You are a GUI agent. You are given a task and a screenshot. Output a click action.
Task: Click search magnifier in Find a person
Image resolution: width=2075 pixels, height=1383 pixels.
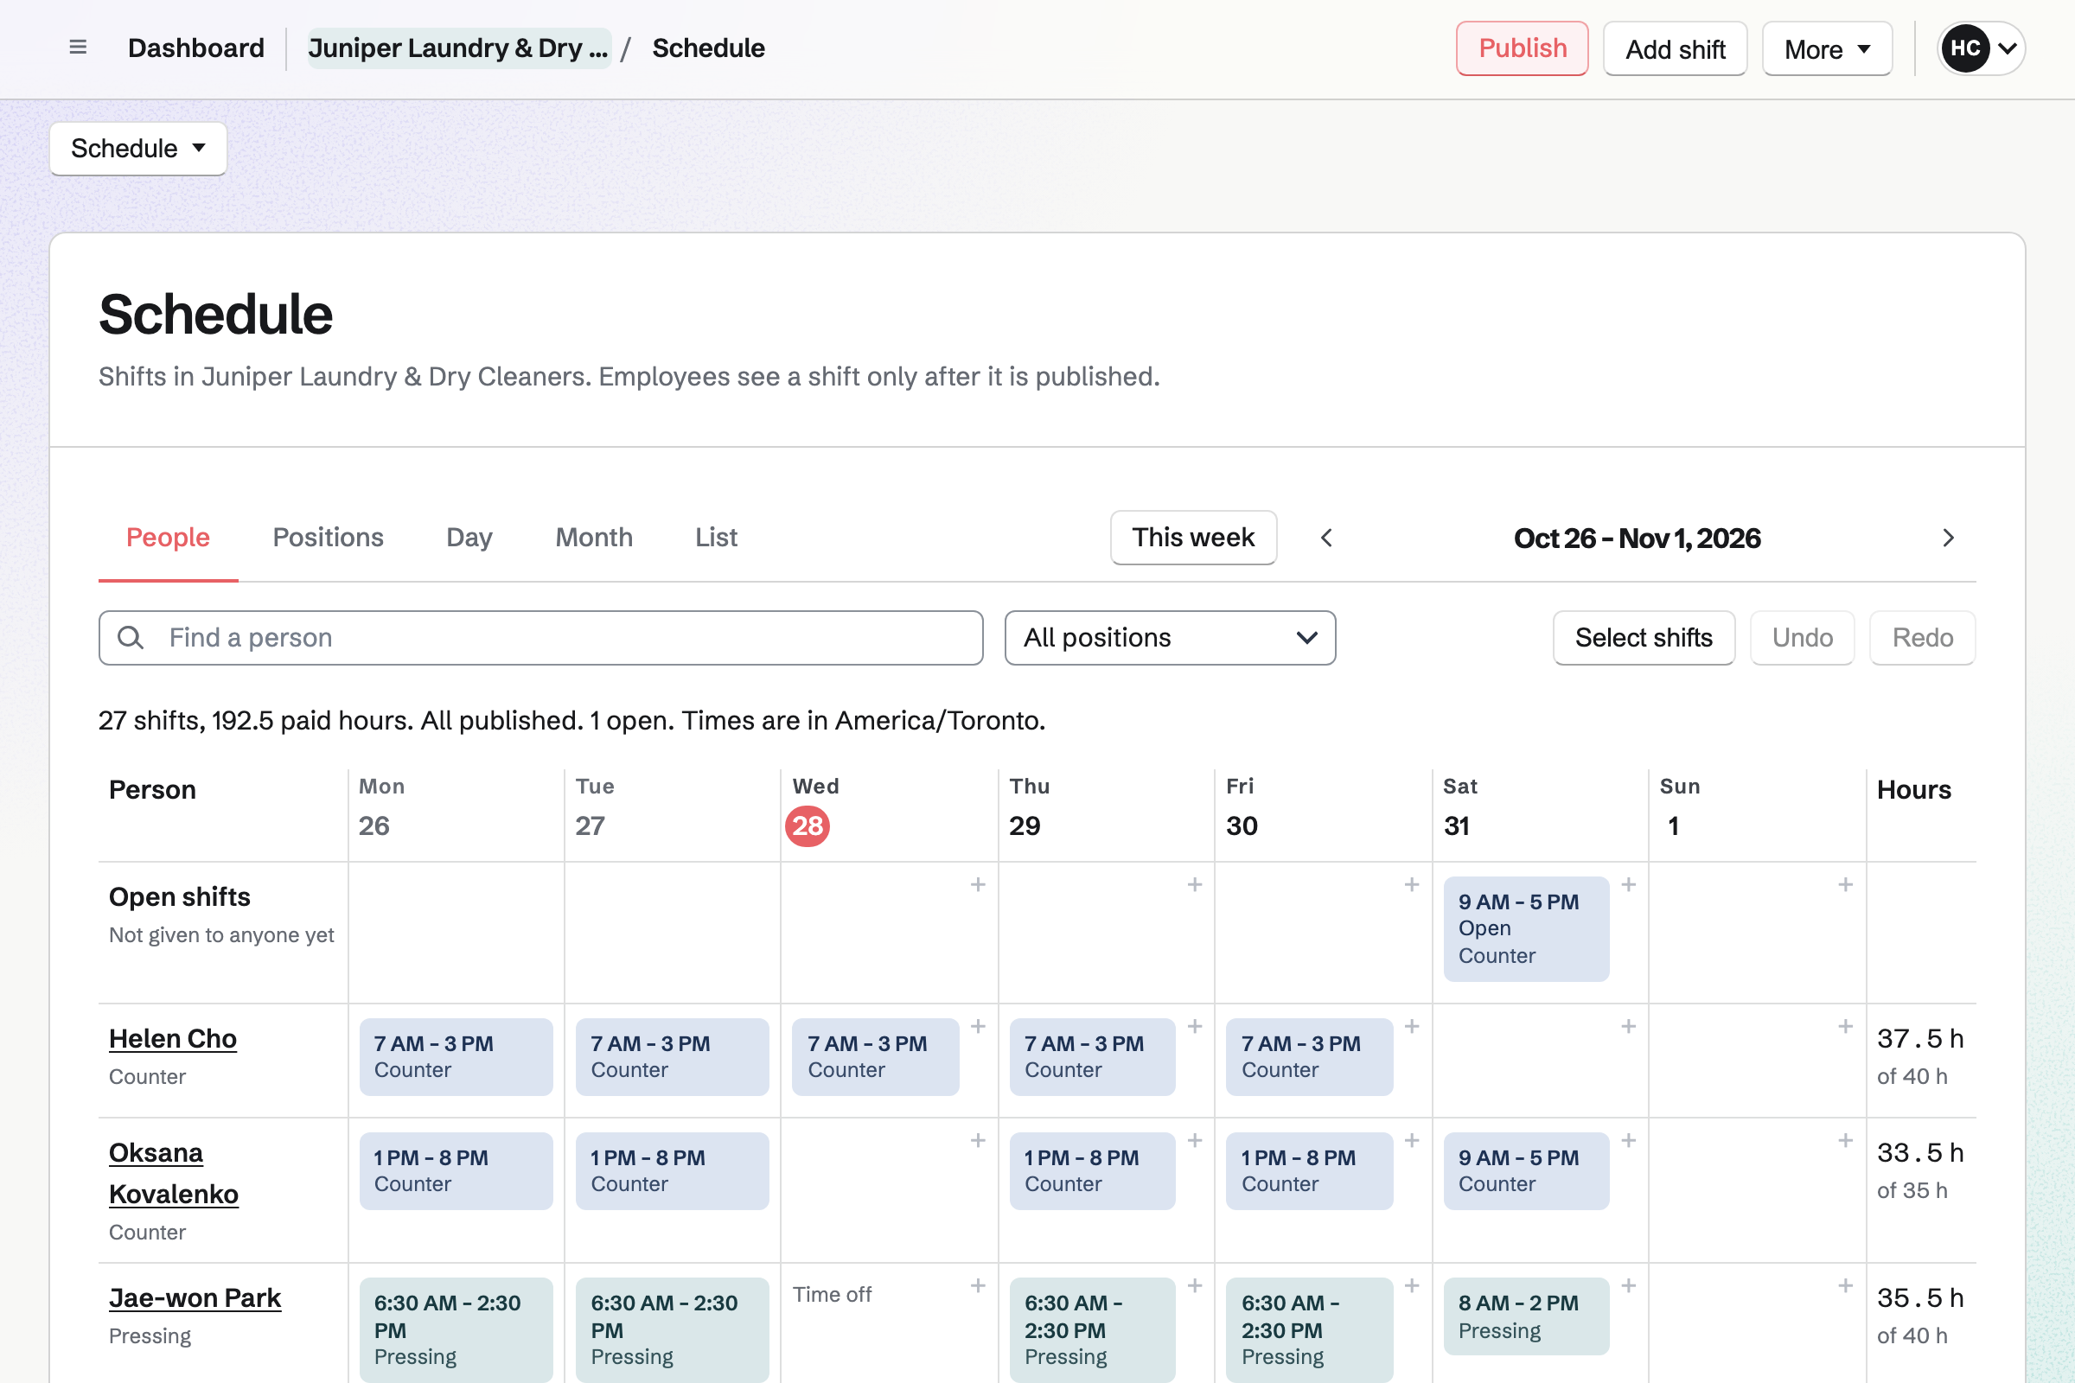131,638
